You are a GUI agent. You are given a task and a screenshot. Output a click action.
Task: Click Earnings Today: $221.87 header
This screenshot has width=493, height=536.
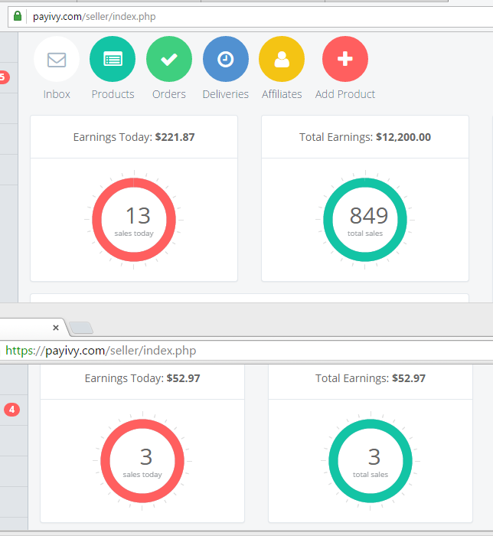pos(134,137)
